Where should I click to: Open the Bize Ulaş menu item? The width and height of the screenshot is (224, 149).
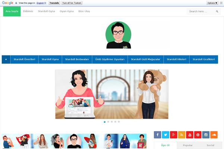coord(84,11)
